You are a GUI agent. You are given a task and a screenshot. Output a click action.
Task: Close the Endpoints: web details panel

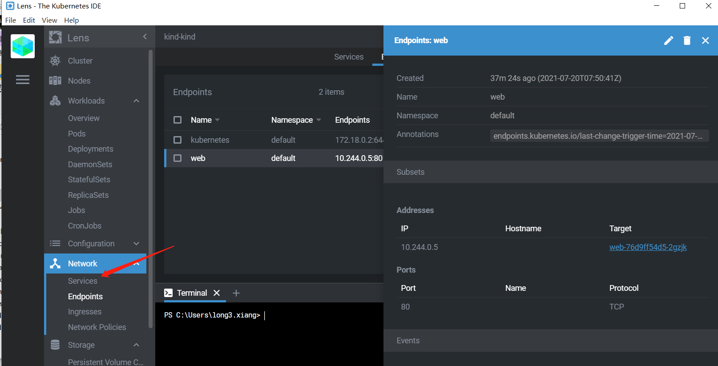(706, 40)
